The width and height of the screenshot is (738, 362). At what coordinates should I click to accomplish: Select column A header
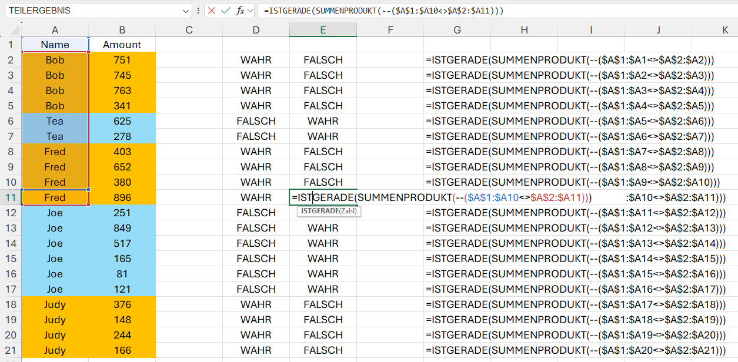(x=55, y=30)
